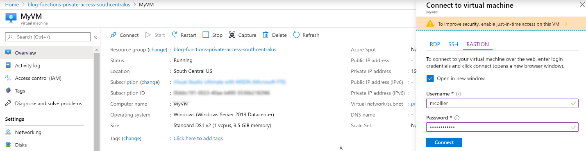Click the Disks sidebar icon
586x151 pixels.
click(x=8, y=144)
